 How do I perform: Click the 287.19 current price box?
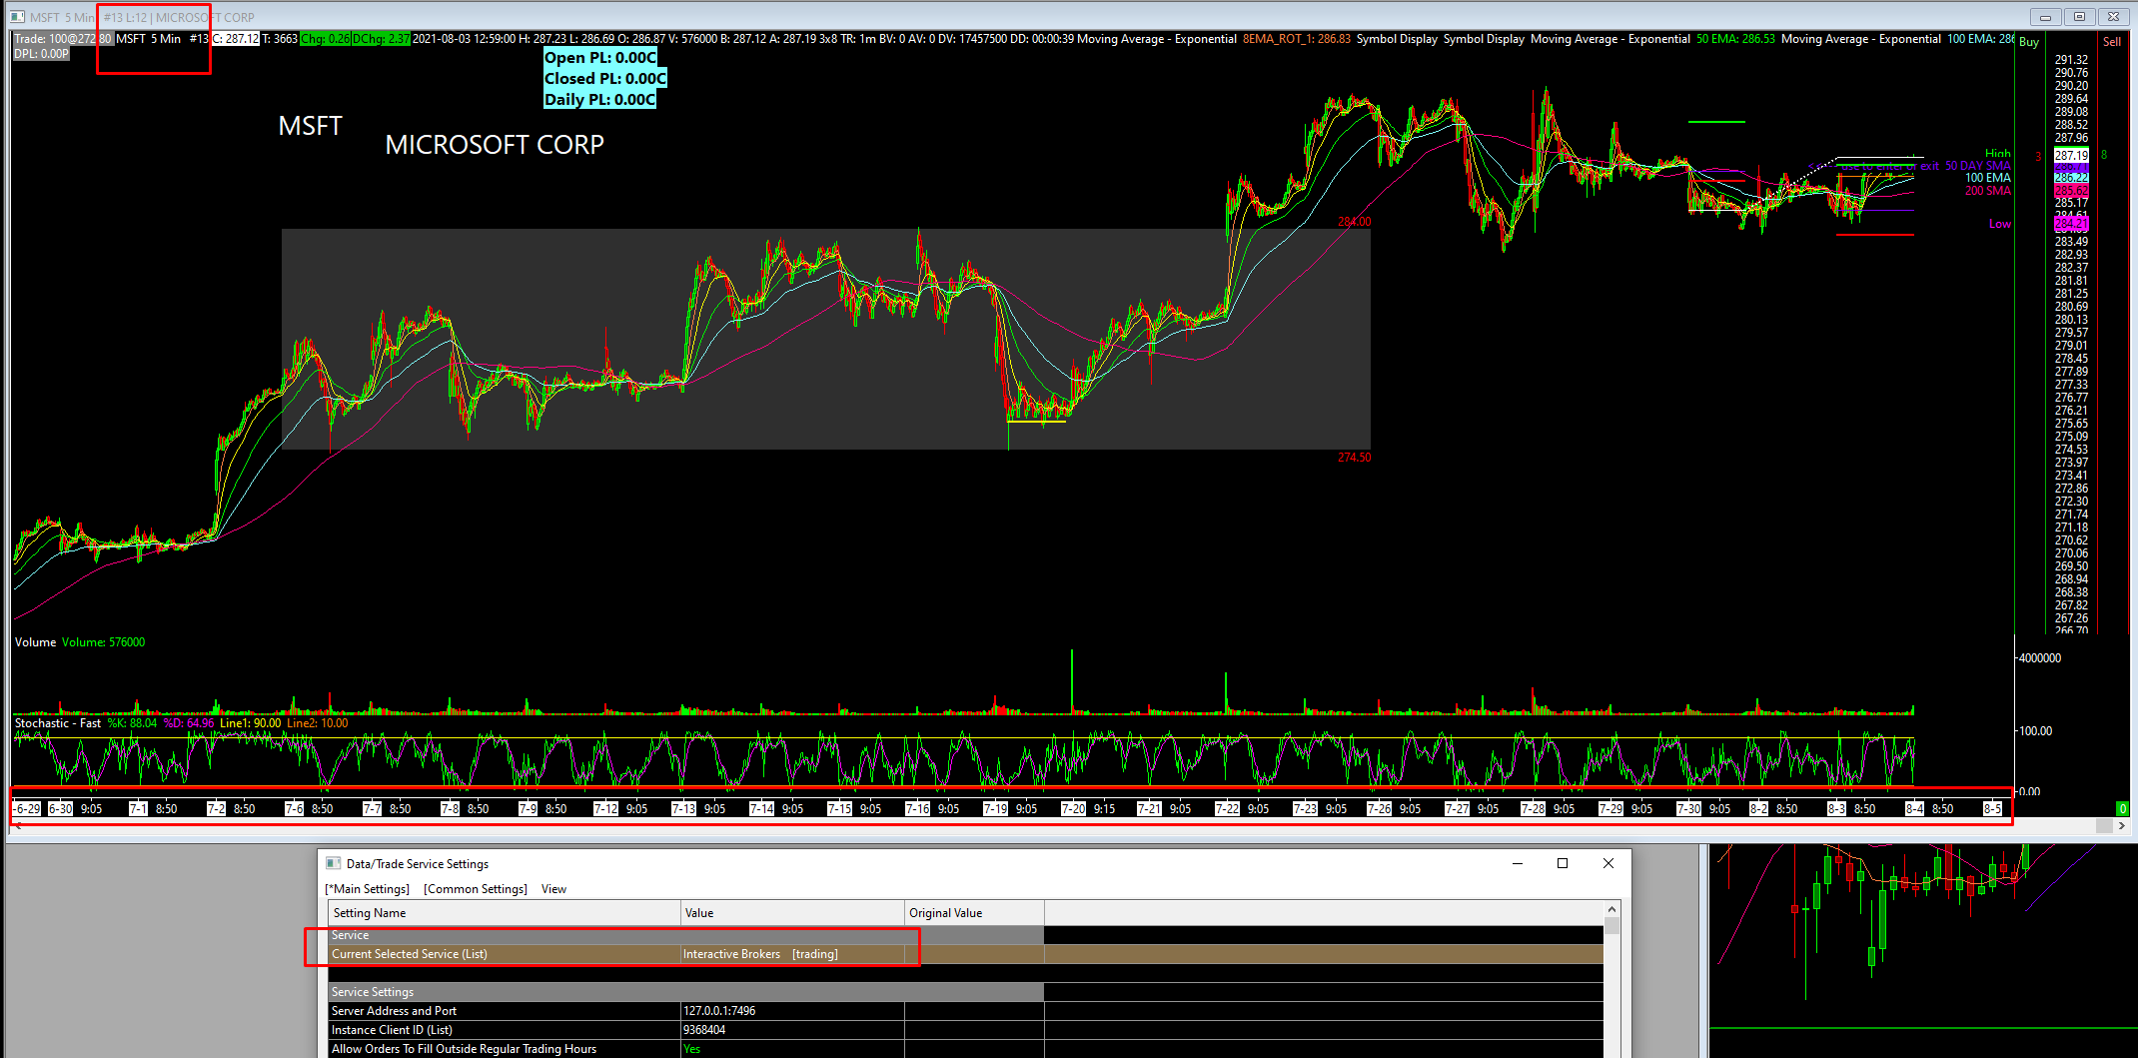tap(2071, 156)
